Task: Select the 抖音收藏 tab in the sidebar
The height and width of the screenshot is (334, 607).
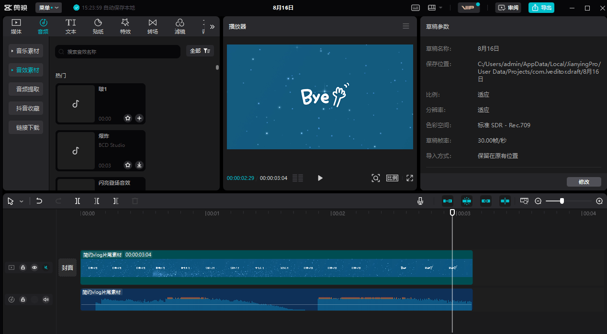Action: (x=26, y=108)
